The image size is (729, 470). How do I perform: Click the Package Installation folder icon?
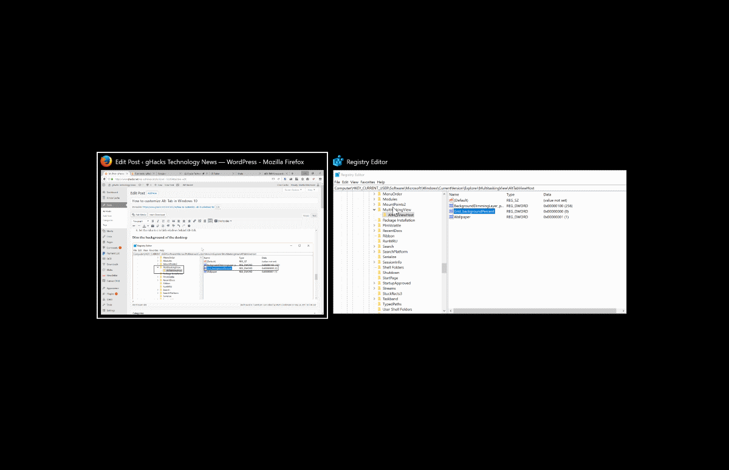click(x=380, y=220)
